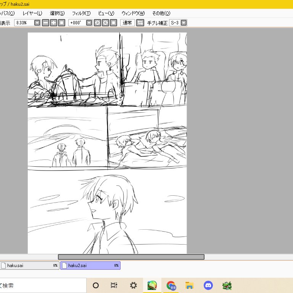293x293 pixels.
Task: Switch to the haku.sai document tab
Action: pyautogui.click(x=29, y=266)
